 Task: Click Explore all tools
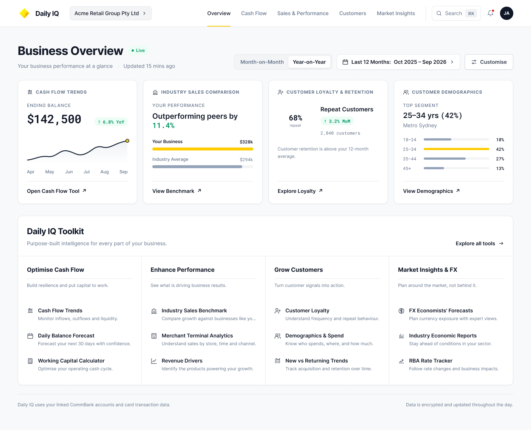[480, 243]
